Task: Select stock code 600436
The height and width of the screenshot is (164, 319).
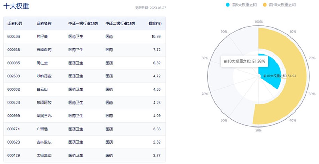Action: click(x=14, y=36)
